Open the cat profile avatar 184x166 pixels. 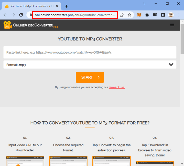pyautogui.click(x=171, y=15)
